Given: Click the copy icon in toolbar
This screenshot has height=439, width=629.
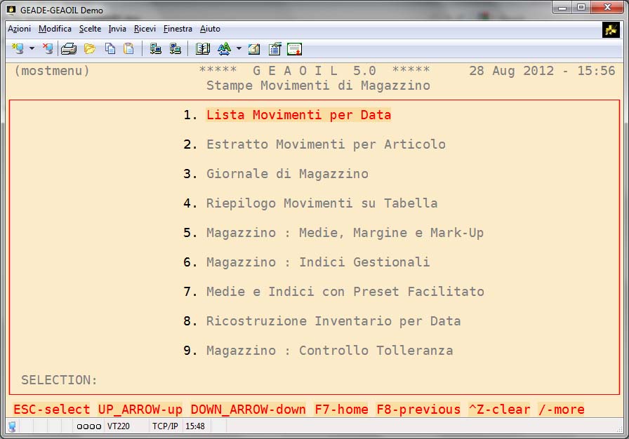Looking at the screenshot, I should tap(110, 49).
